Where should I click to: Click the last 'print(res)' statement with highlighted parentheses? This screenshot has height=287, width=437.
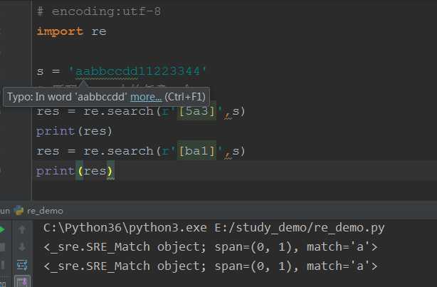click(x=75, y=171)
